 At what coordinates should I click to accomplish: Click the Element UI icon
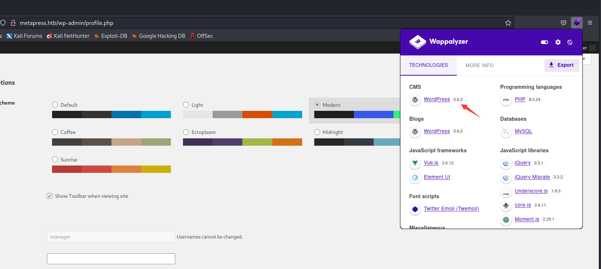point(415,177)
